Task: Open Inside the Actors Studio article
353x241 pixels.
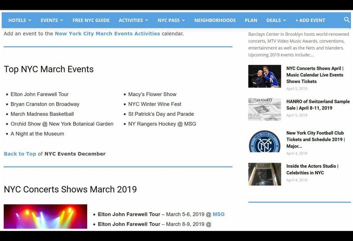Action: pyautogui.click(x=312, y=169)
